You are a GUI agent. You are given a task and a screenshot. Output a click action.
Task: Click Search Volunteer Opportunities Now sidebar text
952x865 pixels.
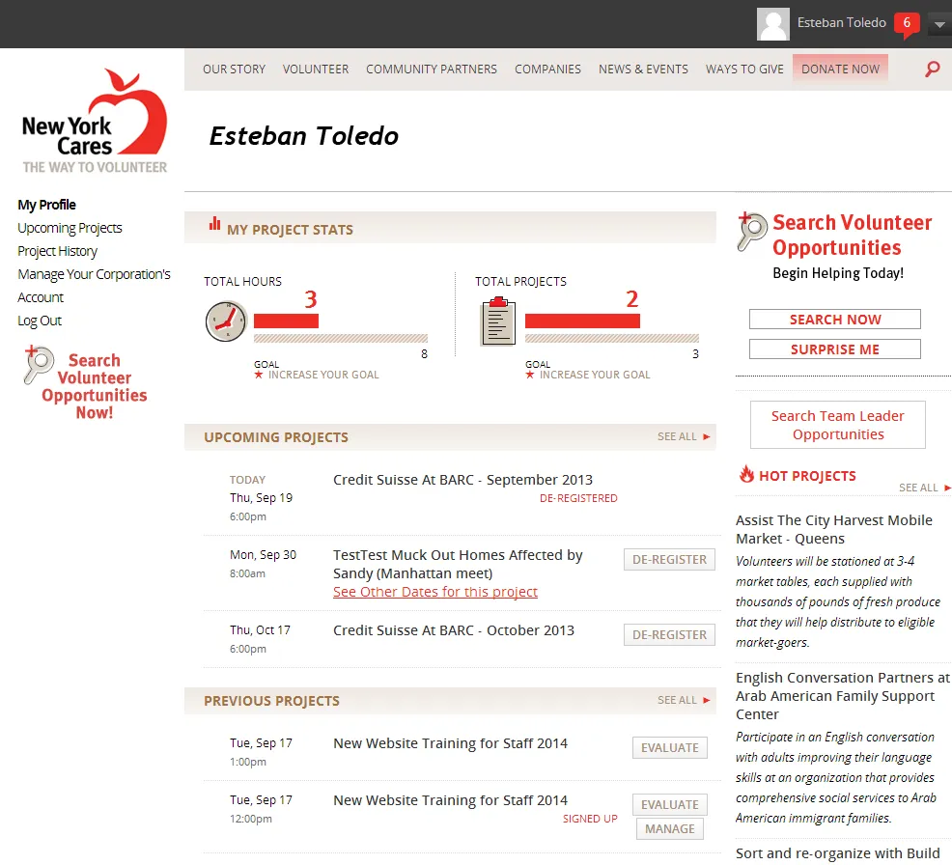click(95, 386)
